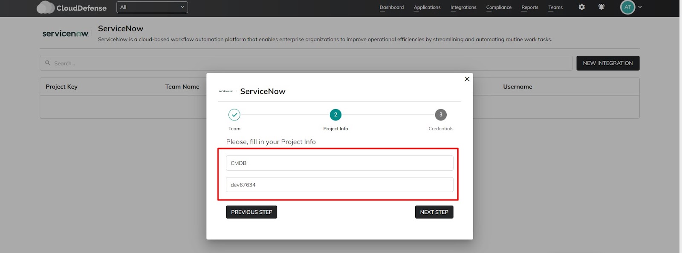Image resolution: width=682 pixels, height=253 pixels.
Task: Click the NEW INTEGRATION button
Action: (x=608, y=63)
